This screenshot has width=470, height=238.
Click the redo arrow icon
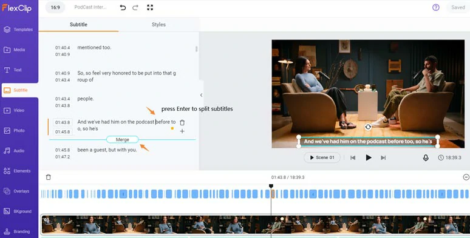(x=135, y=7)
